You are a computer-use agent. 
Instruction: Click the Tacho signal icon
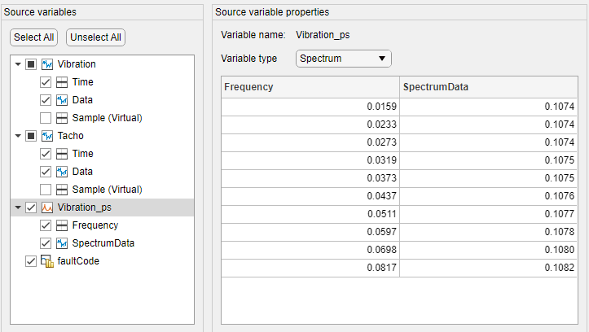(47, 136)
